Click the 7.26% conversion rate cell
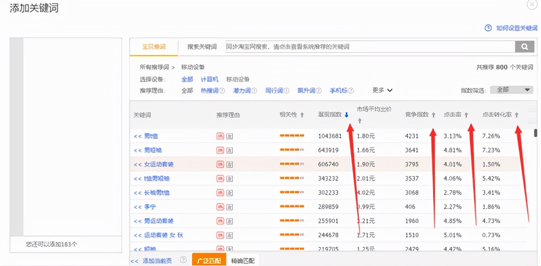 click(x=491, y=136)
